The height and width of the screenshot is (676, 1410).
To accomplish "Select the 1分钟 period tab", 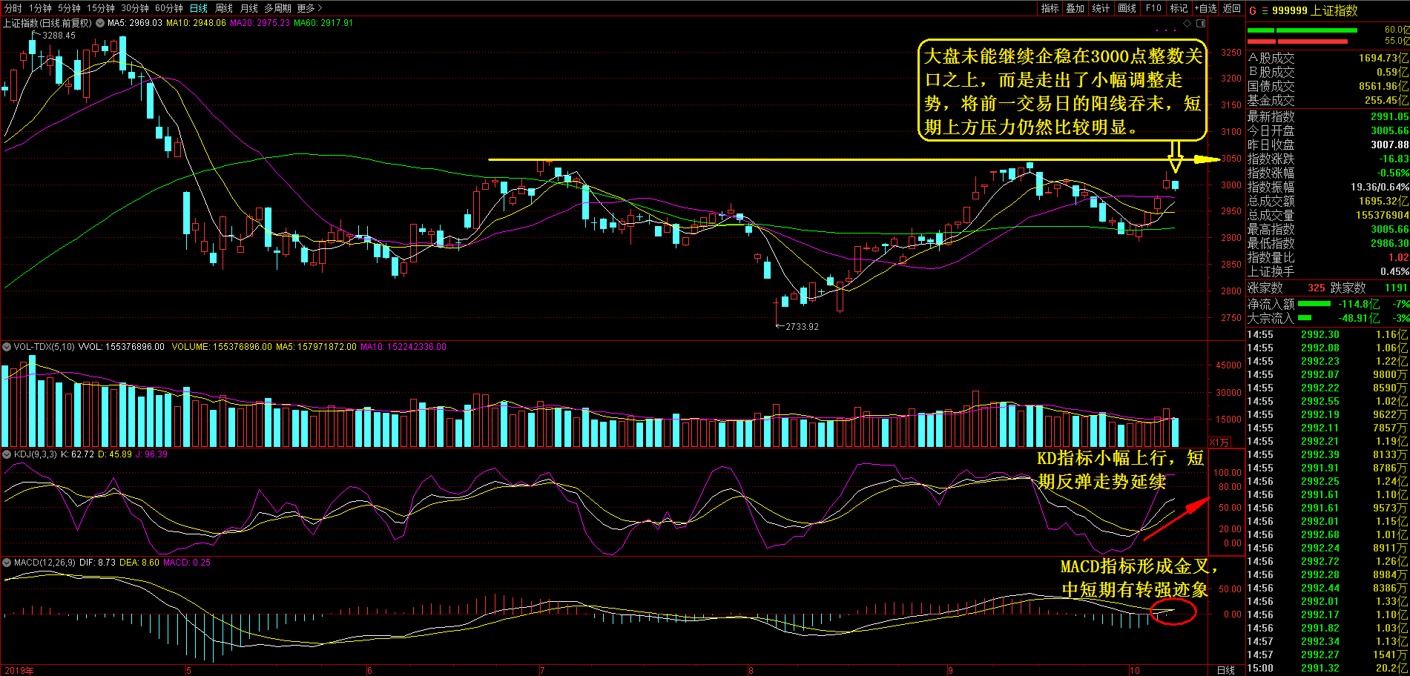I will click(x=40, y=8).
